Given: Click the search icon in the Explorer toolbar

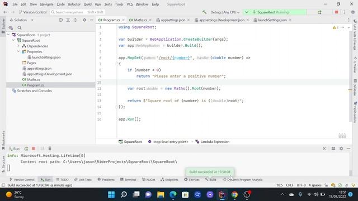Looking at the screenshot, I should click(20, 28).
